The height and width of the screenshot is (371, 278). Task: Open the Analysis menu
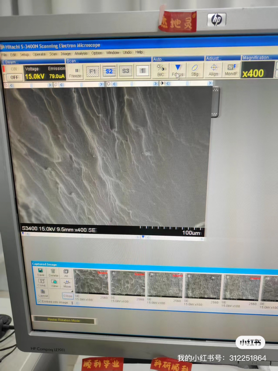pyautogui.click(x=81, y=53)
